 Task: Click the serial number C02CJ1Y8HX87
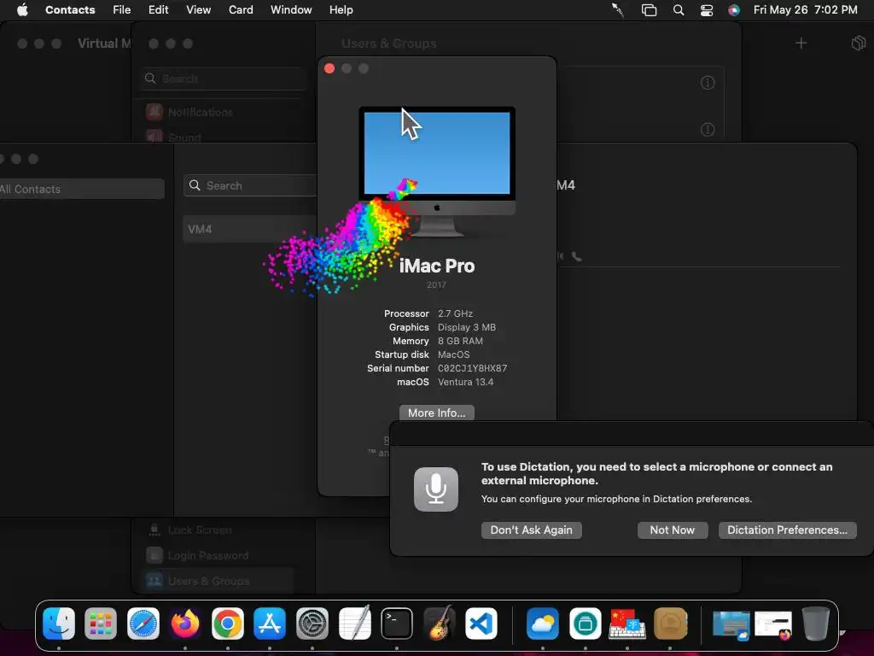[x=472, y=368]
